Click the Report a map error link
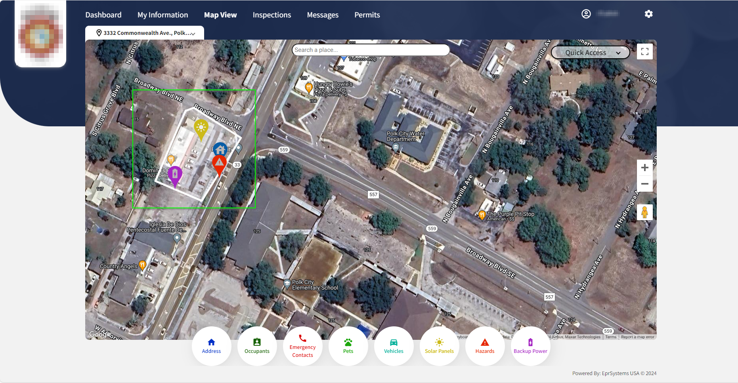Screen dimensions: 738x383 pyautogui.click(x=637, y=337)
